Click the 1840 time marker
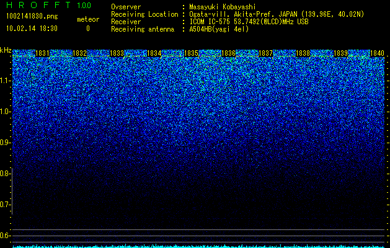The image size is (390, 248). (x=378, y=53)
